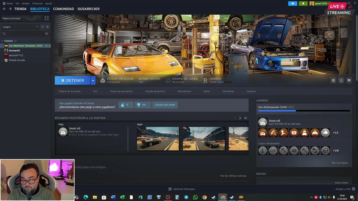Open Ver mis logros link

click(x=340, y=163)
